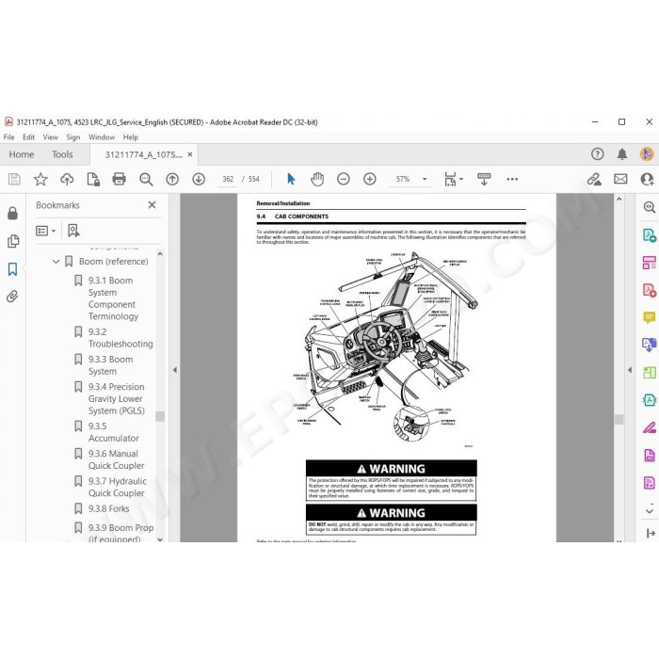
Task: Open the security lock panel
Action: (x=12, y=214)
